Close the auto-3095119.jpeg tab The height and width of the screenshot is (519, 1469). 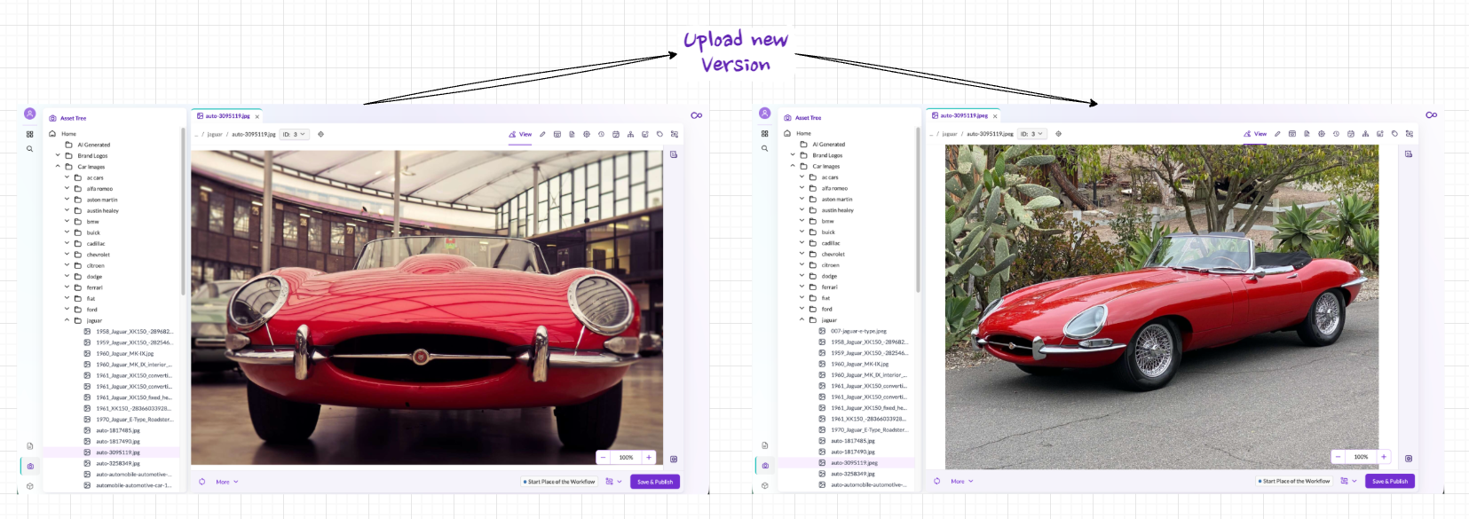(995, 116)
